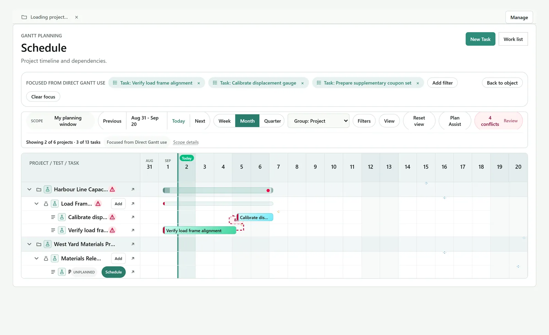Switch timeline to Week view

(x=224, y=121)
